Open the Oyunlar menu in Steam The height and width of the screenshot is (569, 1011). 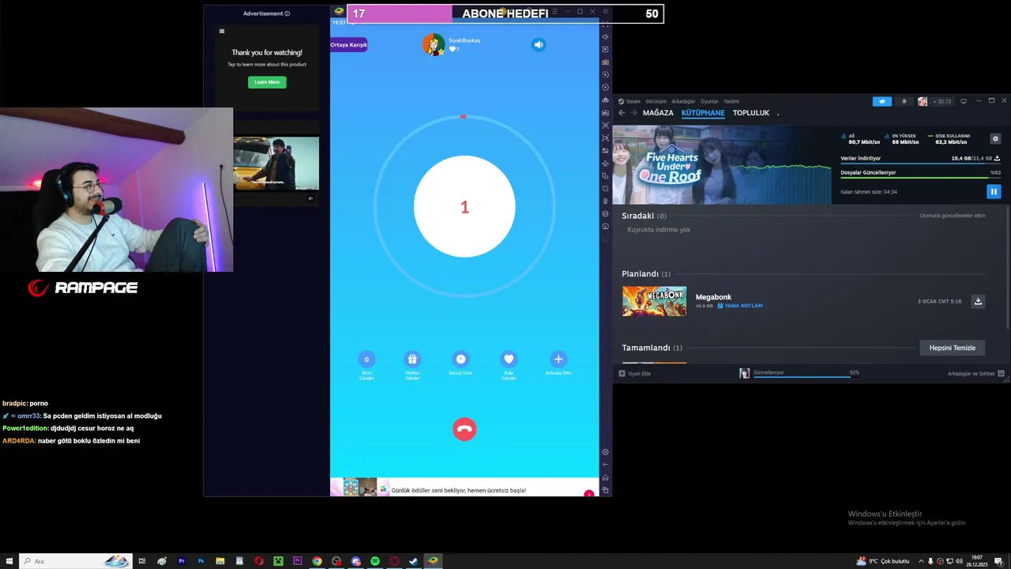709,101
